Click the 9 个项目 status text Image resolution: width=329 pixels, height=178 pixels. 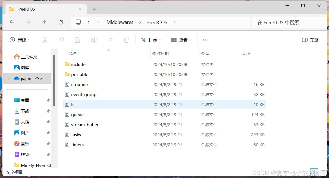click(x=15, y=172)
